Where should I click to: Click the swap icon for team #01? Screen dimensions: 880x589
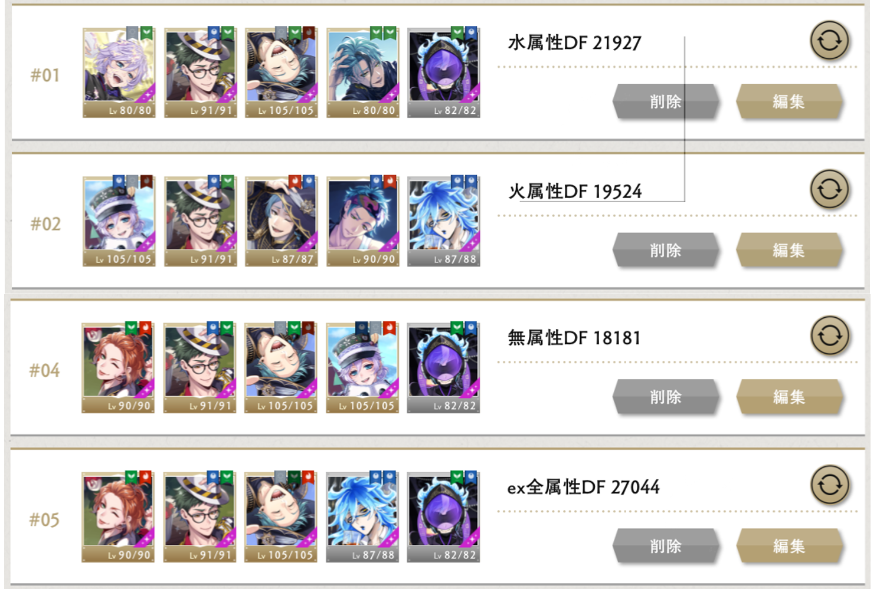click(829, 41)
